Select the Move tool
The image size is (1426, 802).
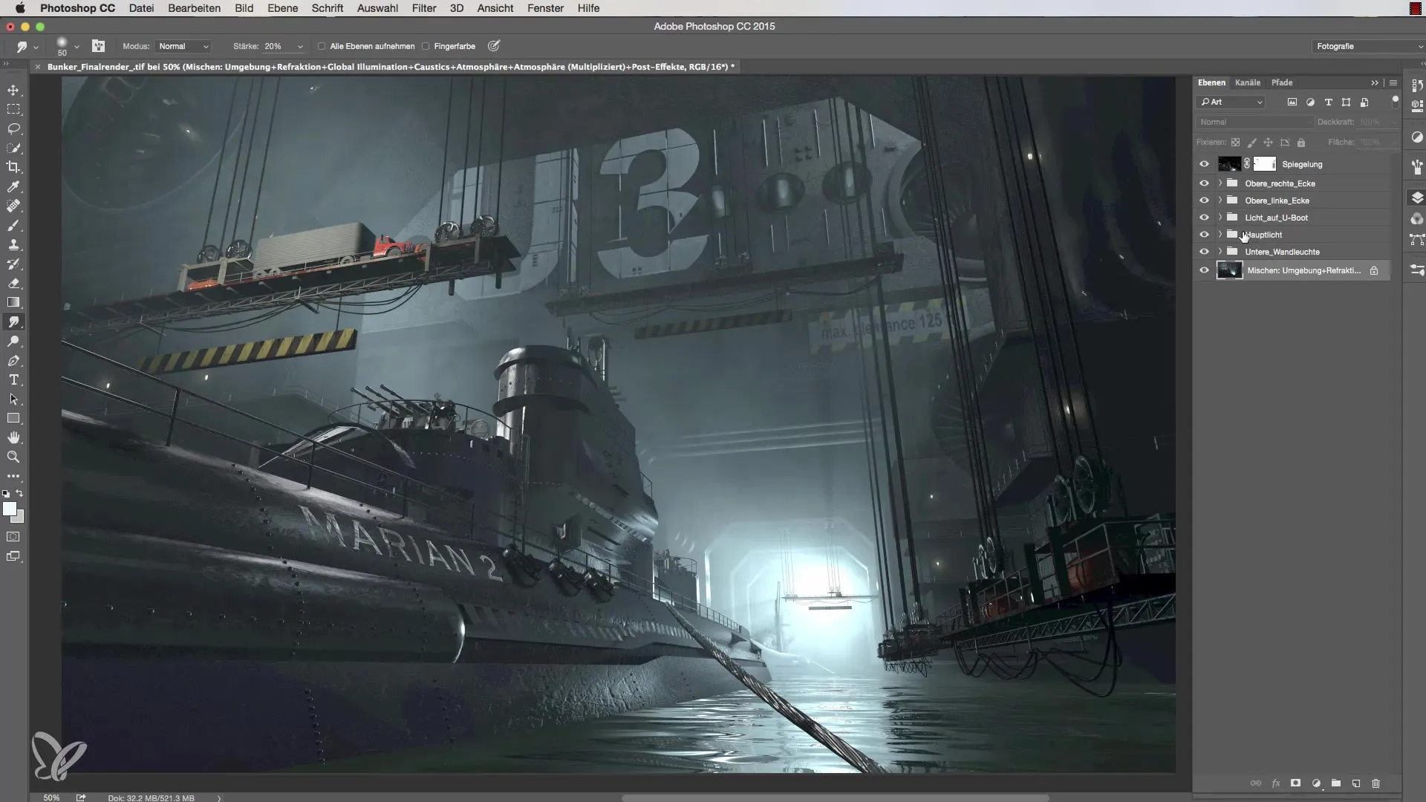[x=13, y=90]
